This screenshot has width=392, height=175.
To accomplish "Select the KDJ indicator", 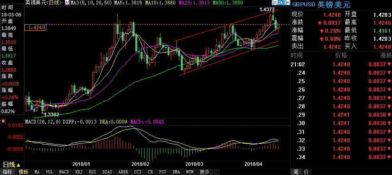I will 79,172.
